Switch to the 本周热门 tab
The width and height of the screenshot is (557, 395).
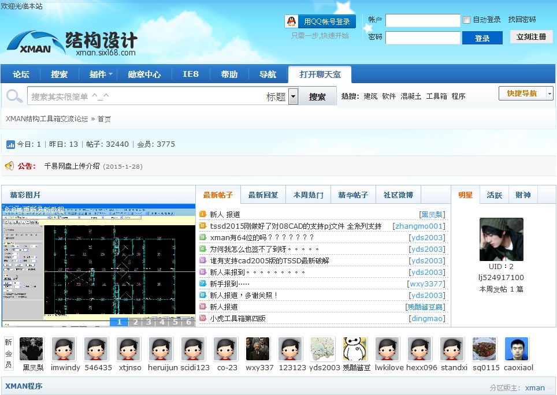308,195
